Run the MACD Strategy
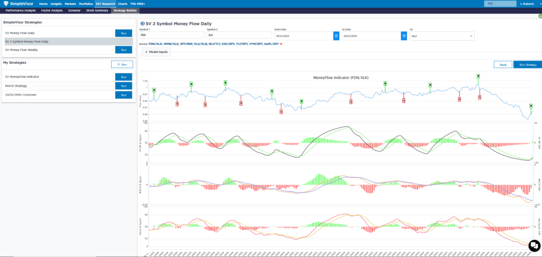The image size is (542, 257). pos(123,85)
